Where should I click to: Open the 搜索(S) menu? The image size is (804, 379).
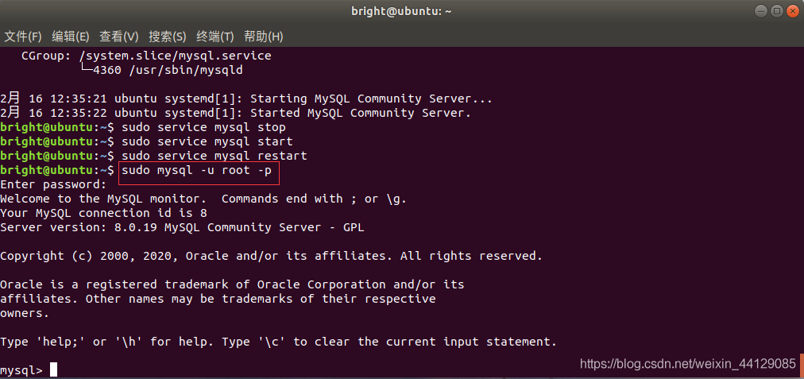click(x=168, y=37)
